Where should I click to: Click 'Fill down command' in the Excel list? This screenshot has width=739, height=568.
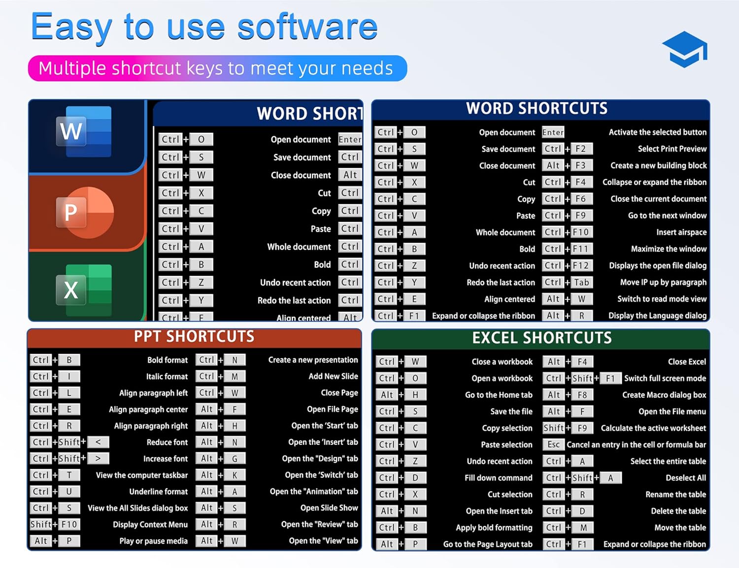pos(498,478)
